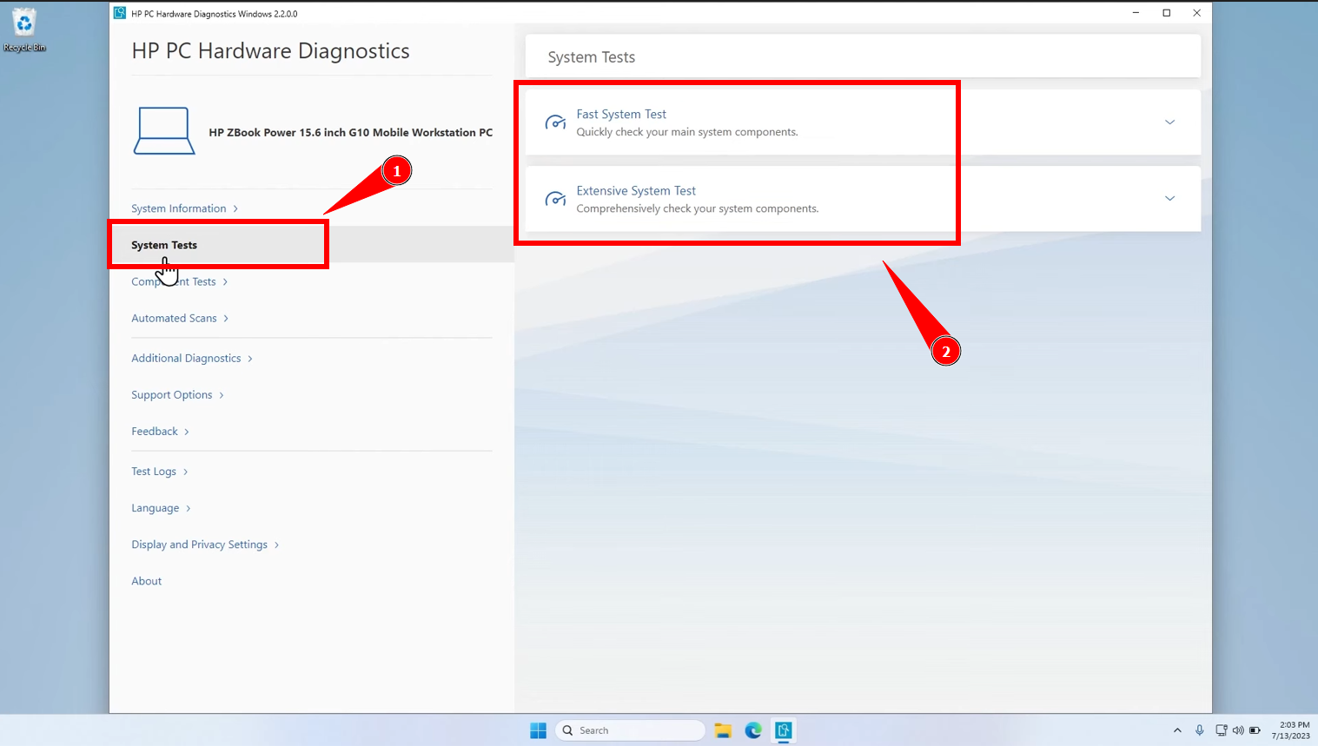Click the microphone icon in the system tray
1318x746 pixels.
1200,730
